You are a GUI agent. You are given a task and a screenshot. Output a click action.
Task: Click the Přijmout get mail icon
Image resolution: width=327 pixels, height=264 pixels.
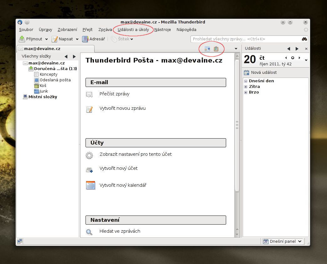tap(22, 39)
